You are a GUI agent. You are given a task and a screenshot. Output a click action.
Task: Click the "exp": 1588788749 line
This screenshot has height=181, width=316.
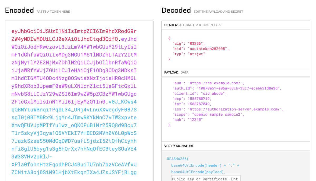(x=192, y=99)
